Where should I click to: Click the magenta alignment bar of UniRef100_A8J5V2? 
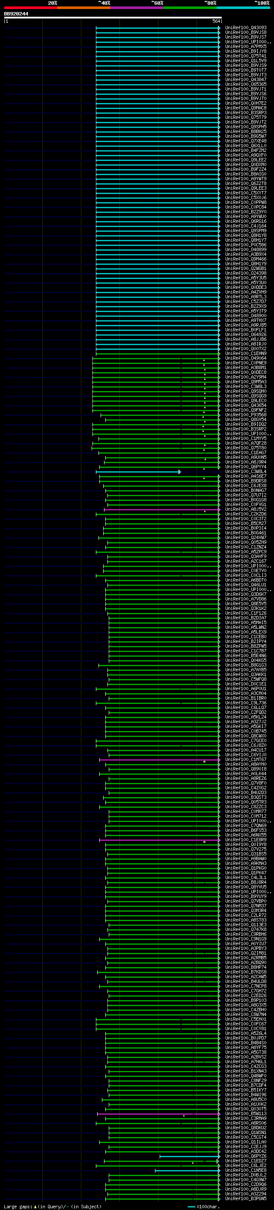(x=162, y=509)
